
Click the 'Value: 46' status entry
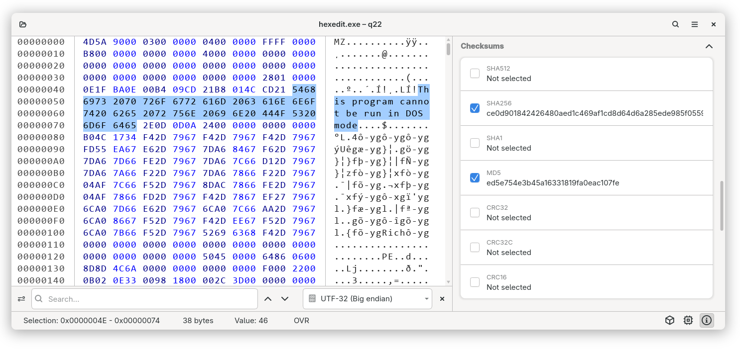(251, 321)
